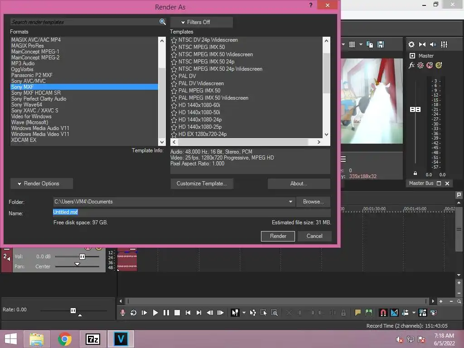Save preview snapshot to file
The image size is (464, 348).
coord(381,44)
